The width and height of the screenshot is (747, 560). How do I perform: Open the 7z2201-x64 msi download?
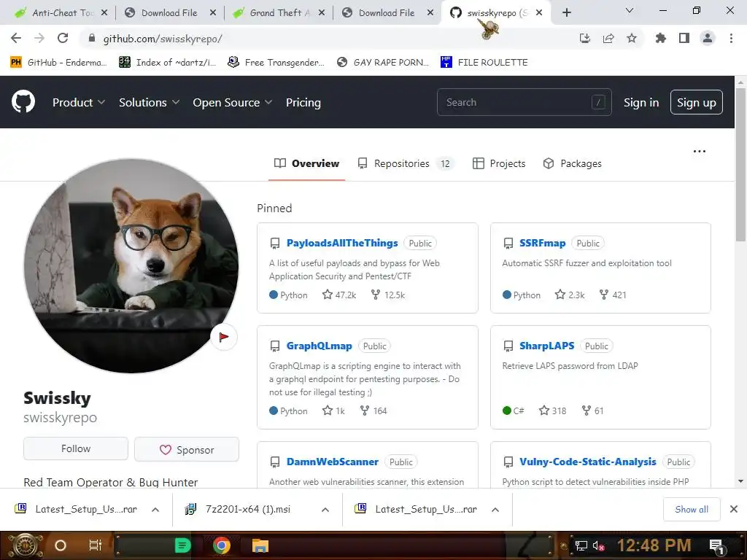point(248,509)
